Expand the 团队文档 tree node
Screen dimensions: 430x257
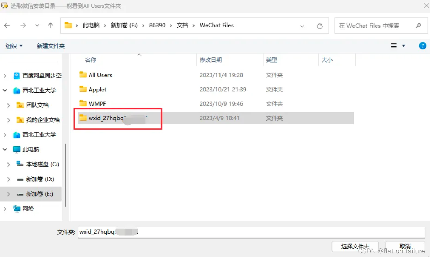click(9, 105)
